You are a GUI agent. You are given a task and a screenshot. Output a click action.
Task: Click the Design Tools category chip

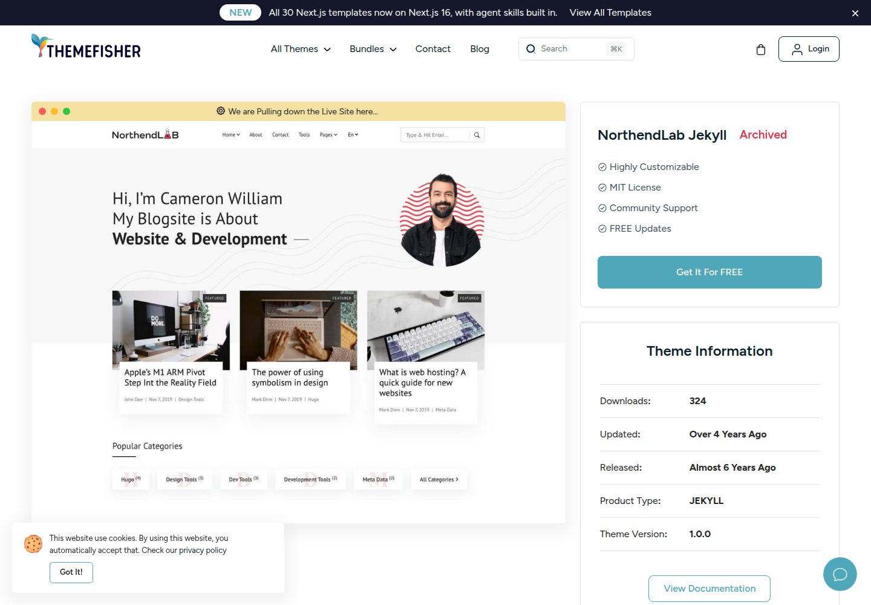[x=184, y=480]
